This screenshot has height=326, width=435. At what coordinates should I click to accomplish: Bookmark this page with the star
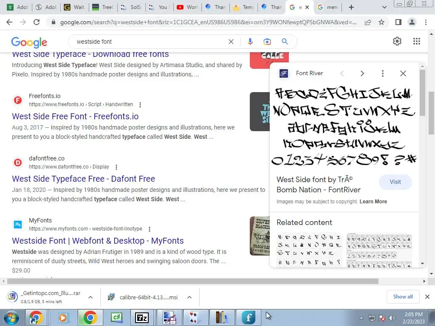[381, 22]
